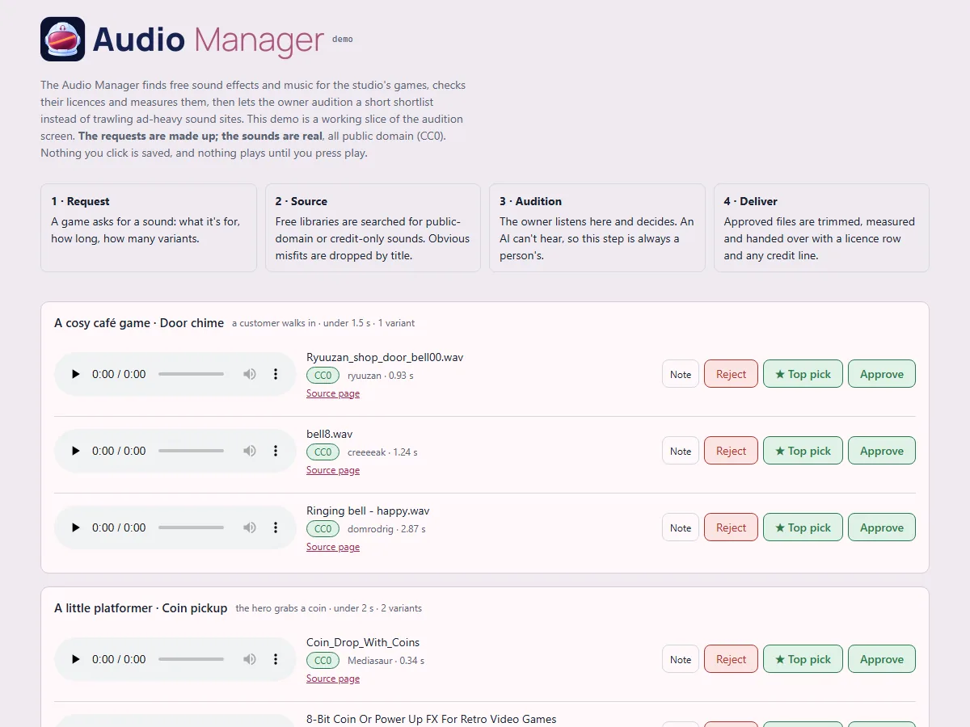Viewport: 970px width, 727px height.
Task: Add a Note to Ryuuzan_shop_door_bell00.wav
Action: coord(681,374)
